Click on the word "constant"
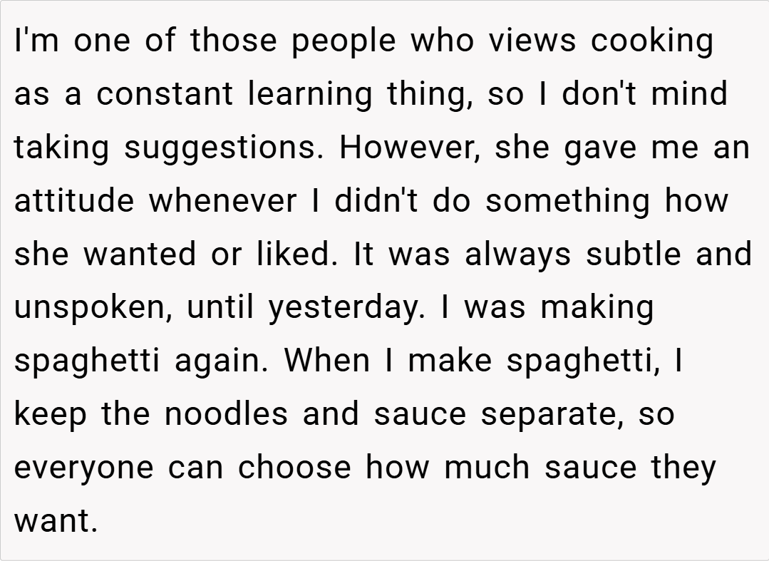 coord(166,95)
